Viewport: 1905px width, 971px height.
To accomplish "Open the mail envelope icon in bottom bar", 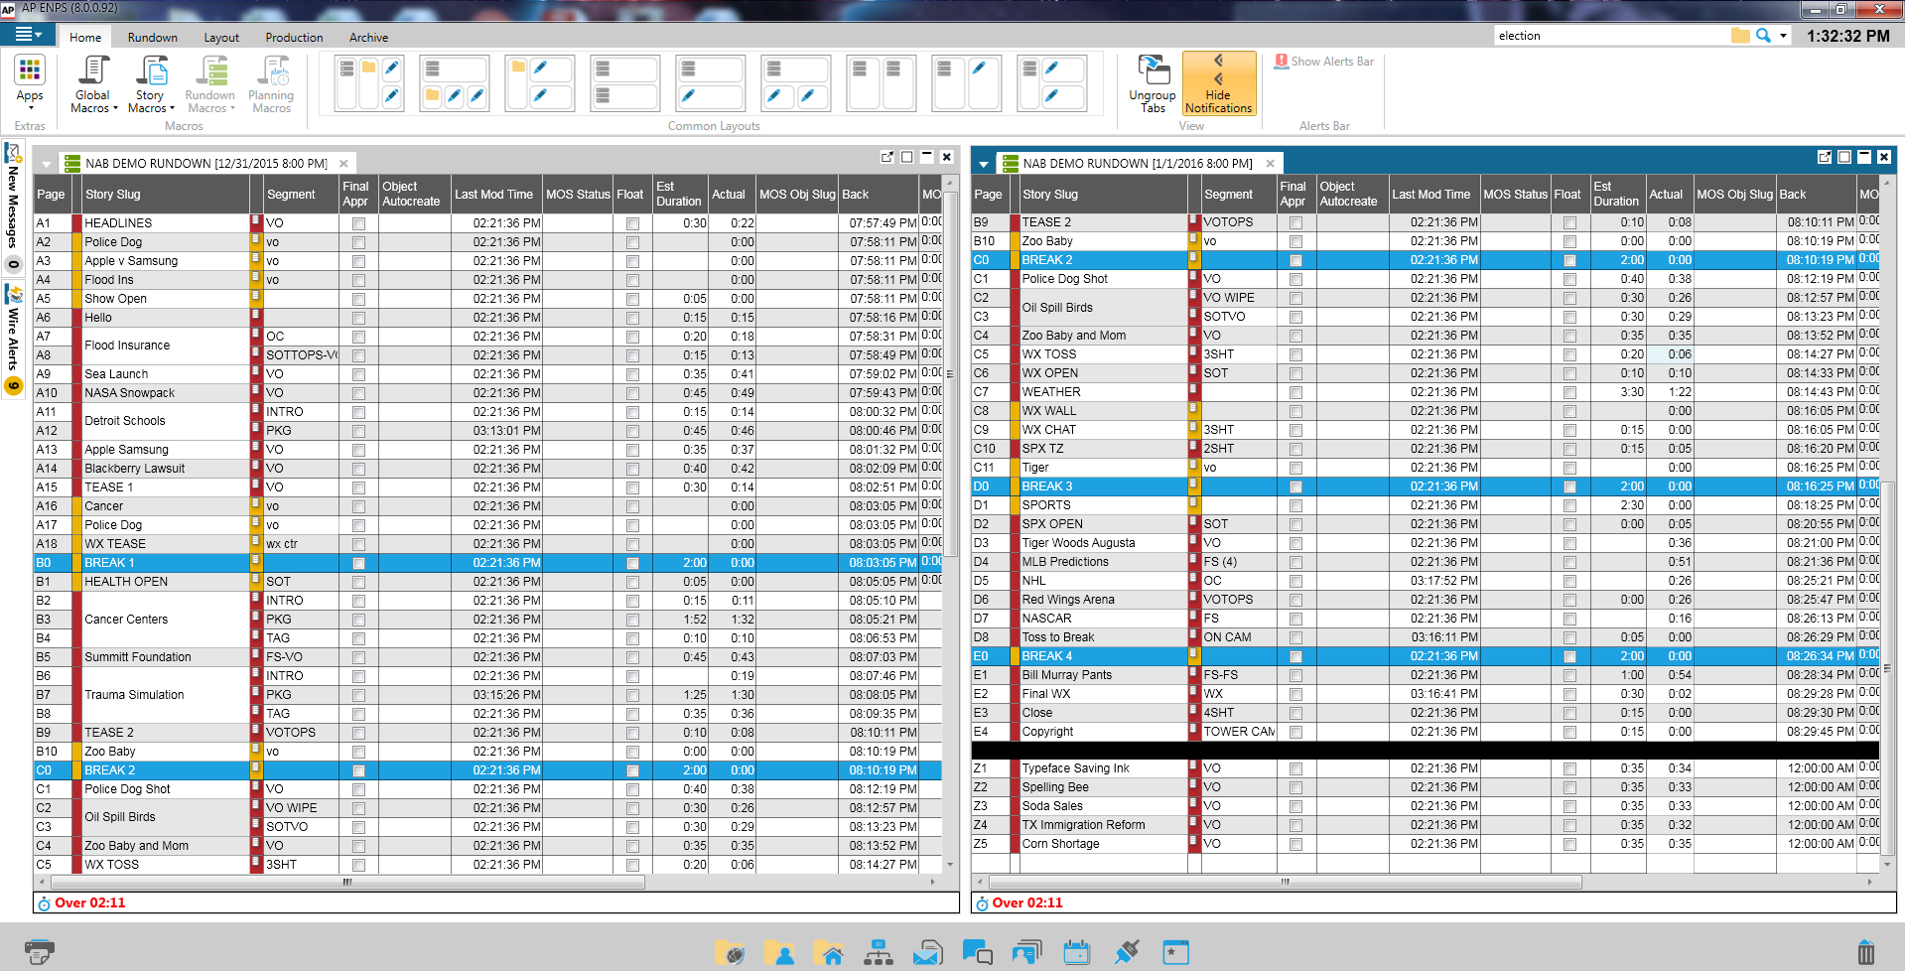I will click(927, 953).
